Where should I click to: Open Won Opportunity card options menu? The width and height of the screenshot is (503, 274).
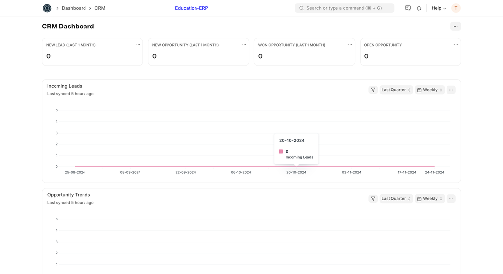pyautogui.click(x=350, y=45)
